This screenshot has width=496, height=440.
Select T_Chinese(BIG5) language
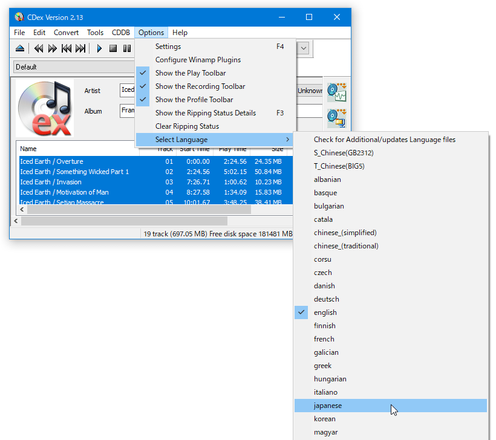click(391, 166)
